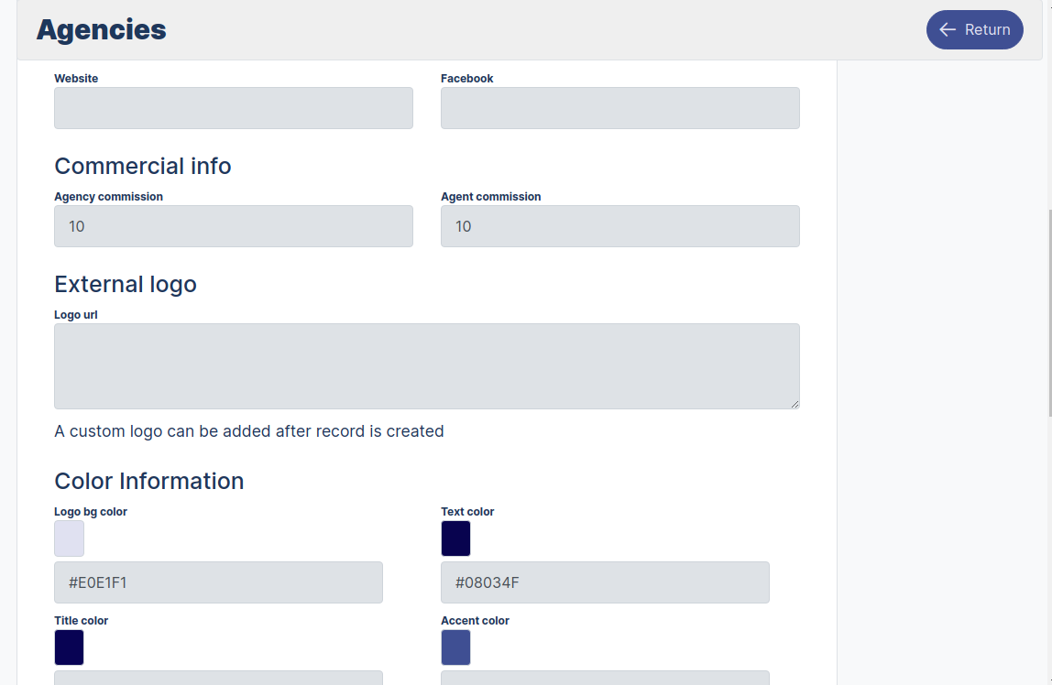Click the Agent commission field showing 10
The width and height of the screenshot is (1052, 685).
point(619,225)
